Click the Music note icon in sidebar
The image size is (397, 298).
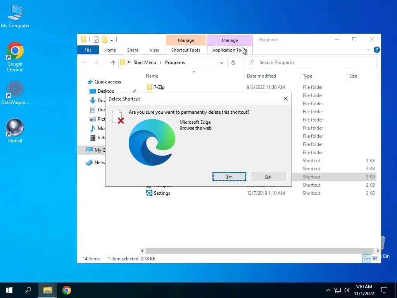[93, 128]
